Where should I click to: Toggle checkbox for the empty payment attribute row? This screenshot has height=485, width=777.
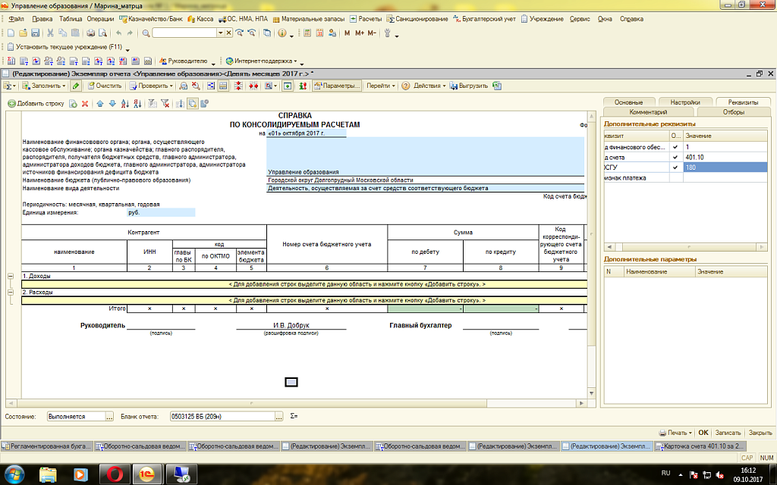click(x=675, y=177)
